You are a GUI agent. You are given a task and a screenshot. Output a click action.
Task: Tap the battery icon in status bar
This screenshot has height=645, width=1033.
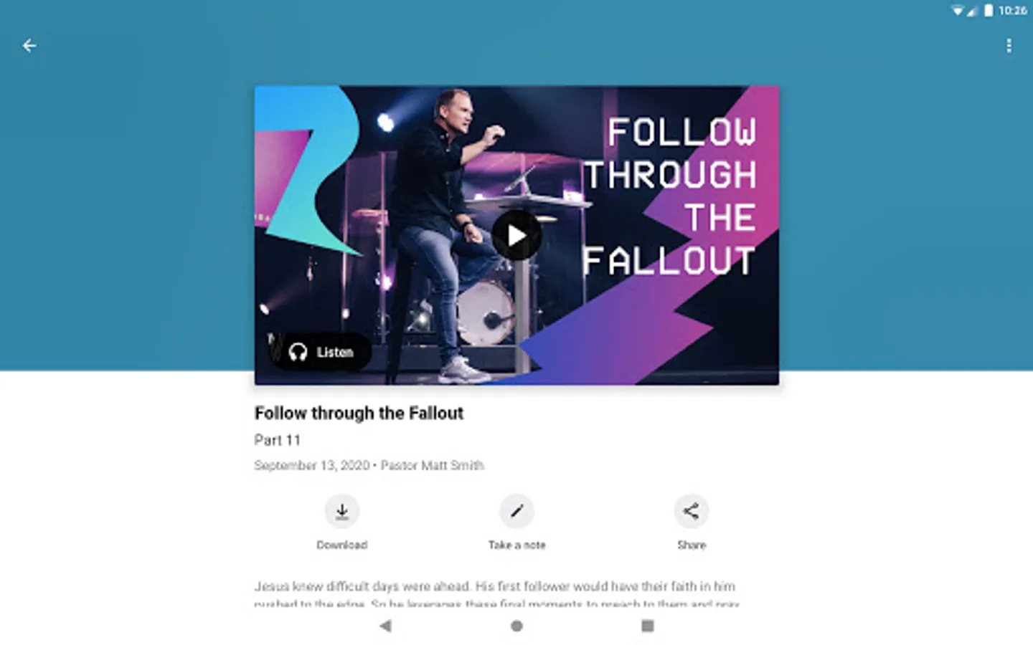(989, 10)
